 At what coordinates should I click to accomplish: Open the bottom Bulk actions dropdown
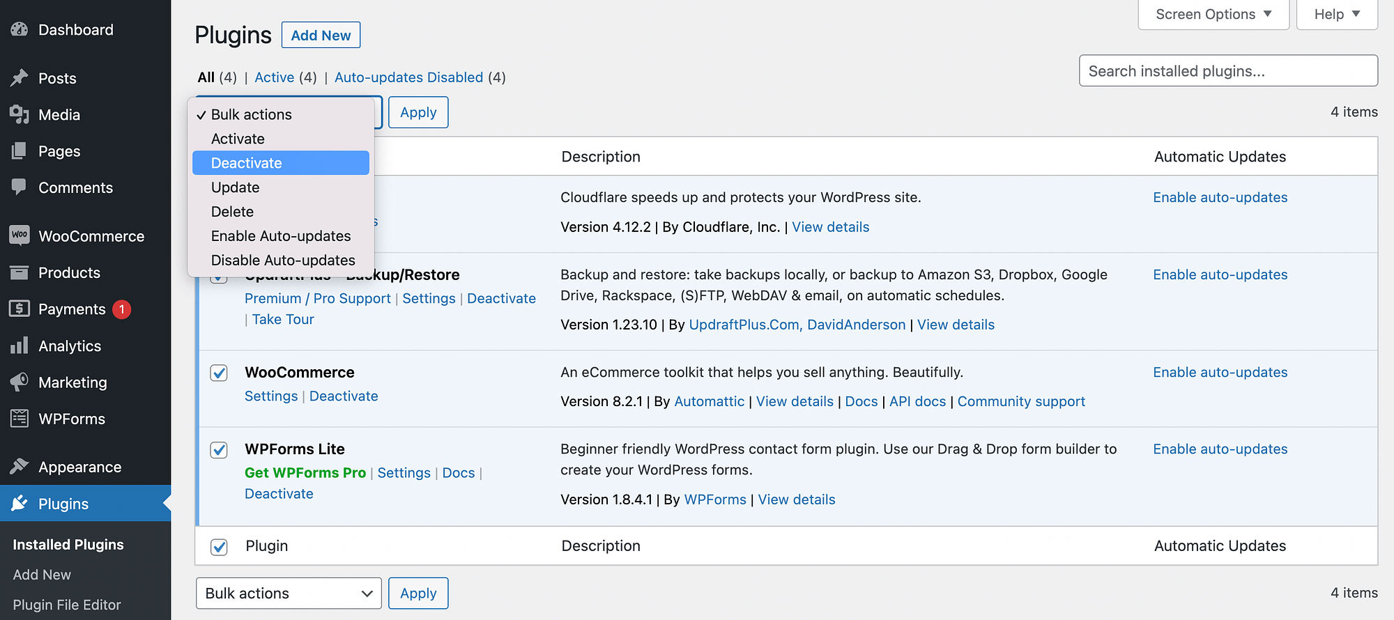pos(289,594)
